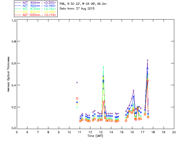Screen dimensions: 179x143
Task: Click the green diamond peak marker near 0.56
Action: tap(103, 67)
